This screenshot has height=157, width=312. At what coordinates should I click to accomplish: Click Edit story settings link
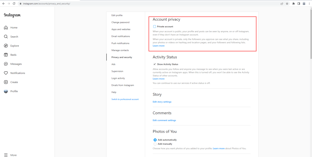point(162,102)
